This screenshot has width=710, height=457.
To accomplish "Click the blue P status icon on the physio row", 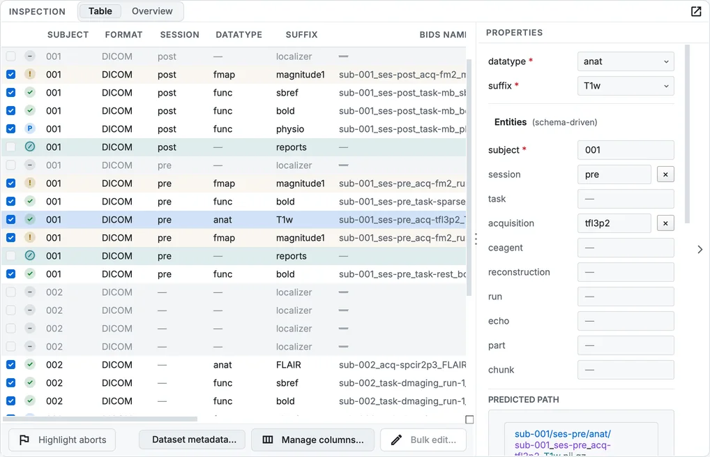I will 30,128.
